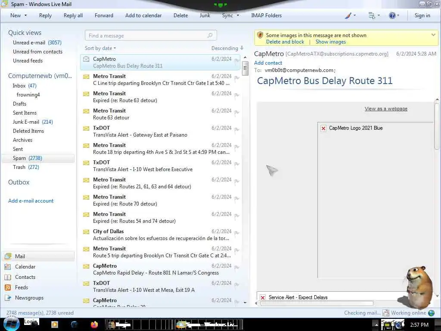Open the Newsgroups icon
The height and width of the screenshot is (331, 441).
(8, 298)
